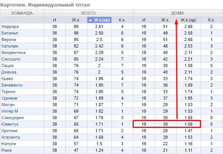Open the Сампдория team link
This screenshot has height=154, width=223.
(x=13, y=118)
